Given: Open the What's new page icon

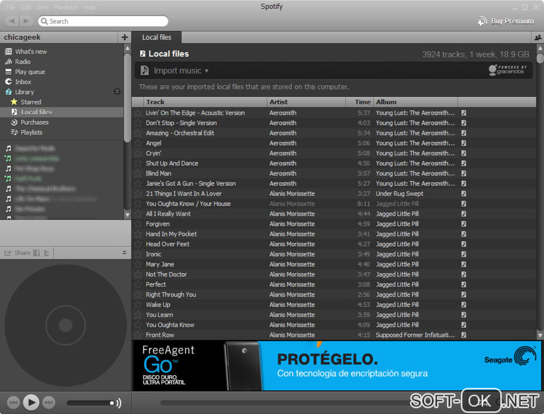Looking at the screenshot, I should (9, 51).
